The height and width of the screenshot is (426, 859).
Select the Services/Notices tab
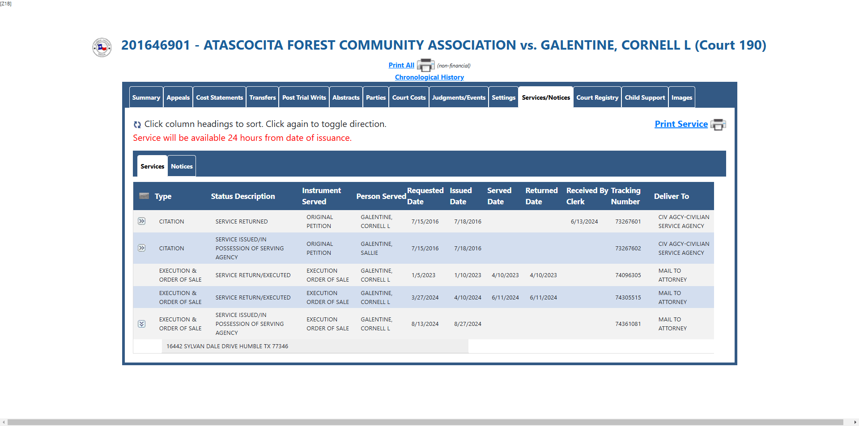(x=546, y=97)
